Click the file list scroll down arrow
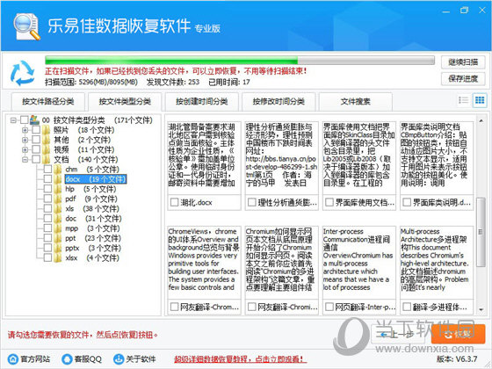The height and width of the screenshot is (369, 492). click(481, 309)
